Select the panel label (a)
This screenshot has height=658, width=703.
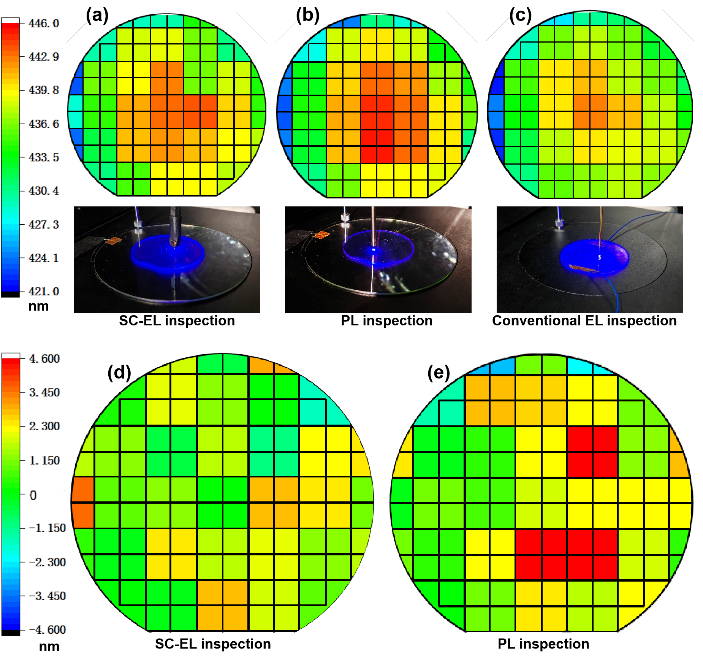click(97, 16)
